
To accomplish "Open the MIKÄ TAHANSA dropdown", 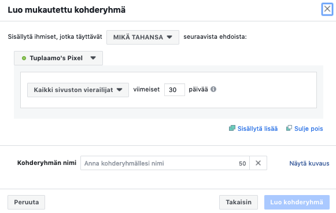I will point(143,37).
